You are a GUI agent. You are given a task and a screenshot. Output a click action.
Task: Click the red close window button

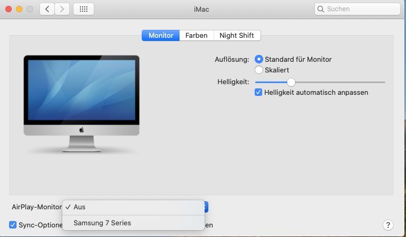9,9
